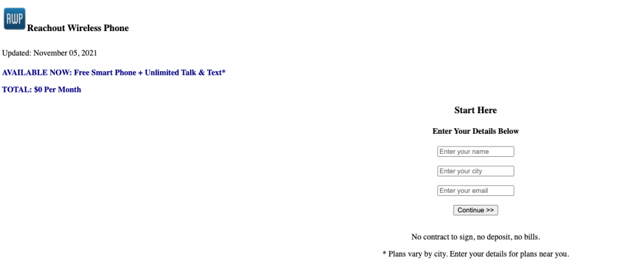Focus the "Enter your name" field

(475, 151)
